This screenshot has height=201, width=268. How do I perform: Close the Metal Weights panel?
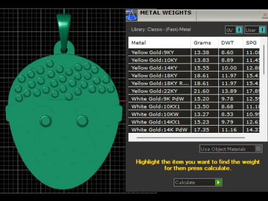(265, 15)
